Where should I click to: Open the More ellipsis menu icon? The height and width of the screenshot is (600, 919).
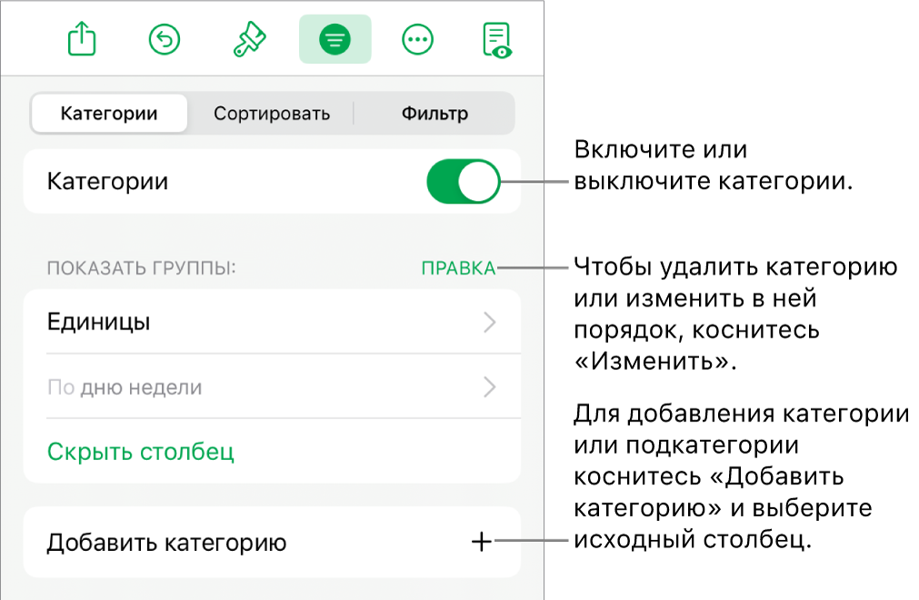coord(417,40)
